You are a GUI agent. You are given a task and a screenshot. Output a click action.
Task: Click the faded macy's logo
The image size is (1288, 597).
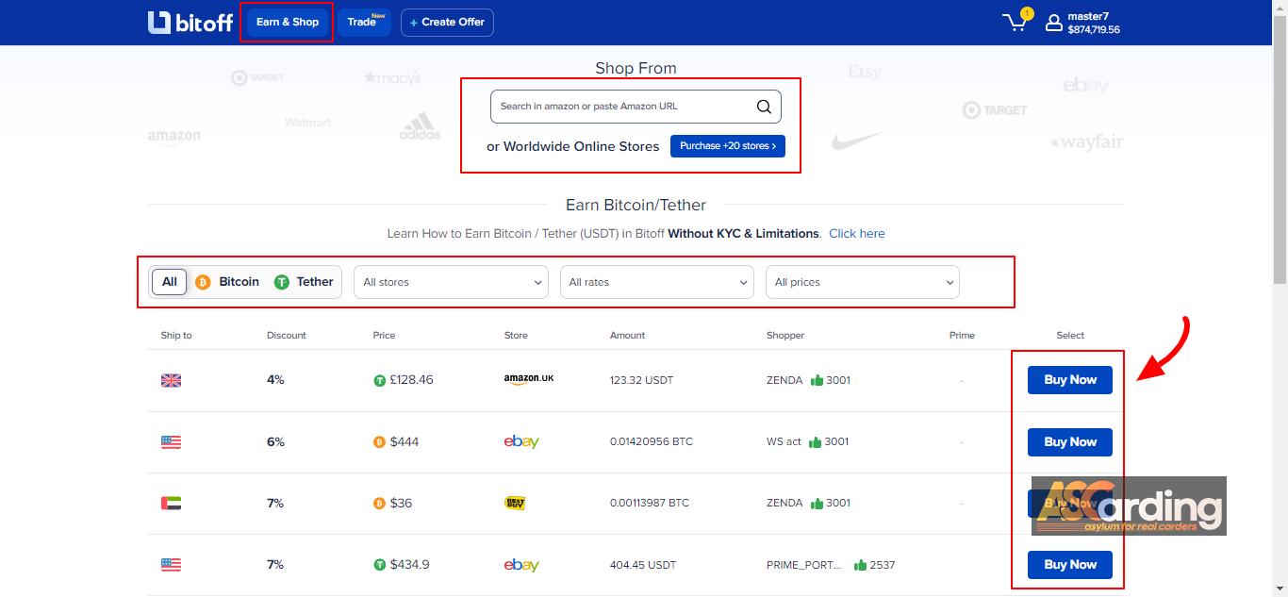click(x=392, y=77)
